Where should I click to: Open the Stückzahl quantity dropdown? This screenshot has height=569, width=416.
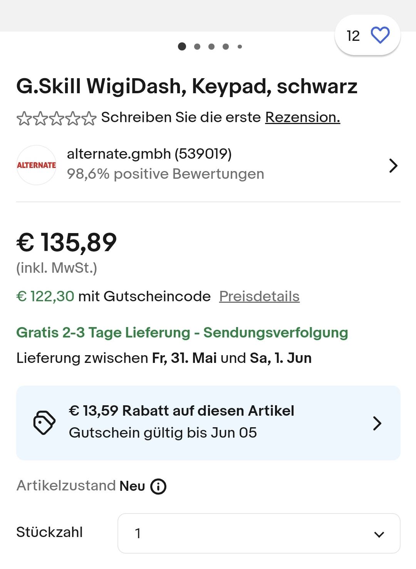[259, 533]
